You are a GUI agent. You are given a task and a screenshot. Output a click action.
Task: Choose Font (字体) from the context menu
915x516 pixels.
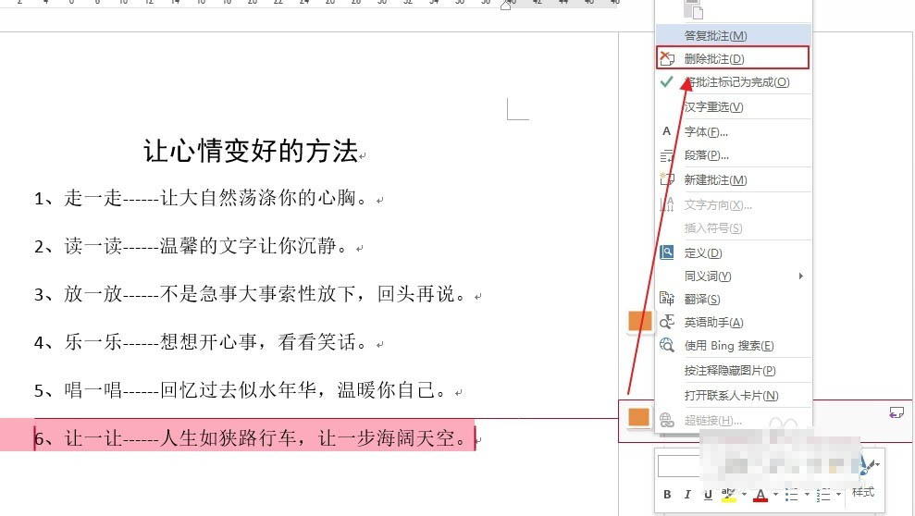(x=706, y=132)
